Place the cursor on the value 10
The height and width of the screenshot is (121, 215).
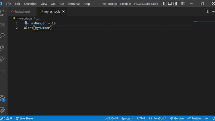click(x=54, y=23)
